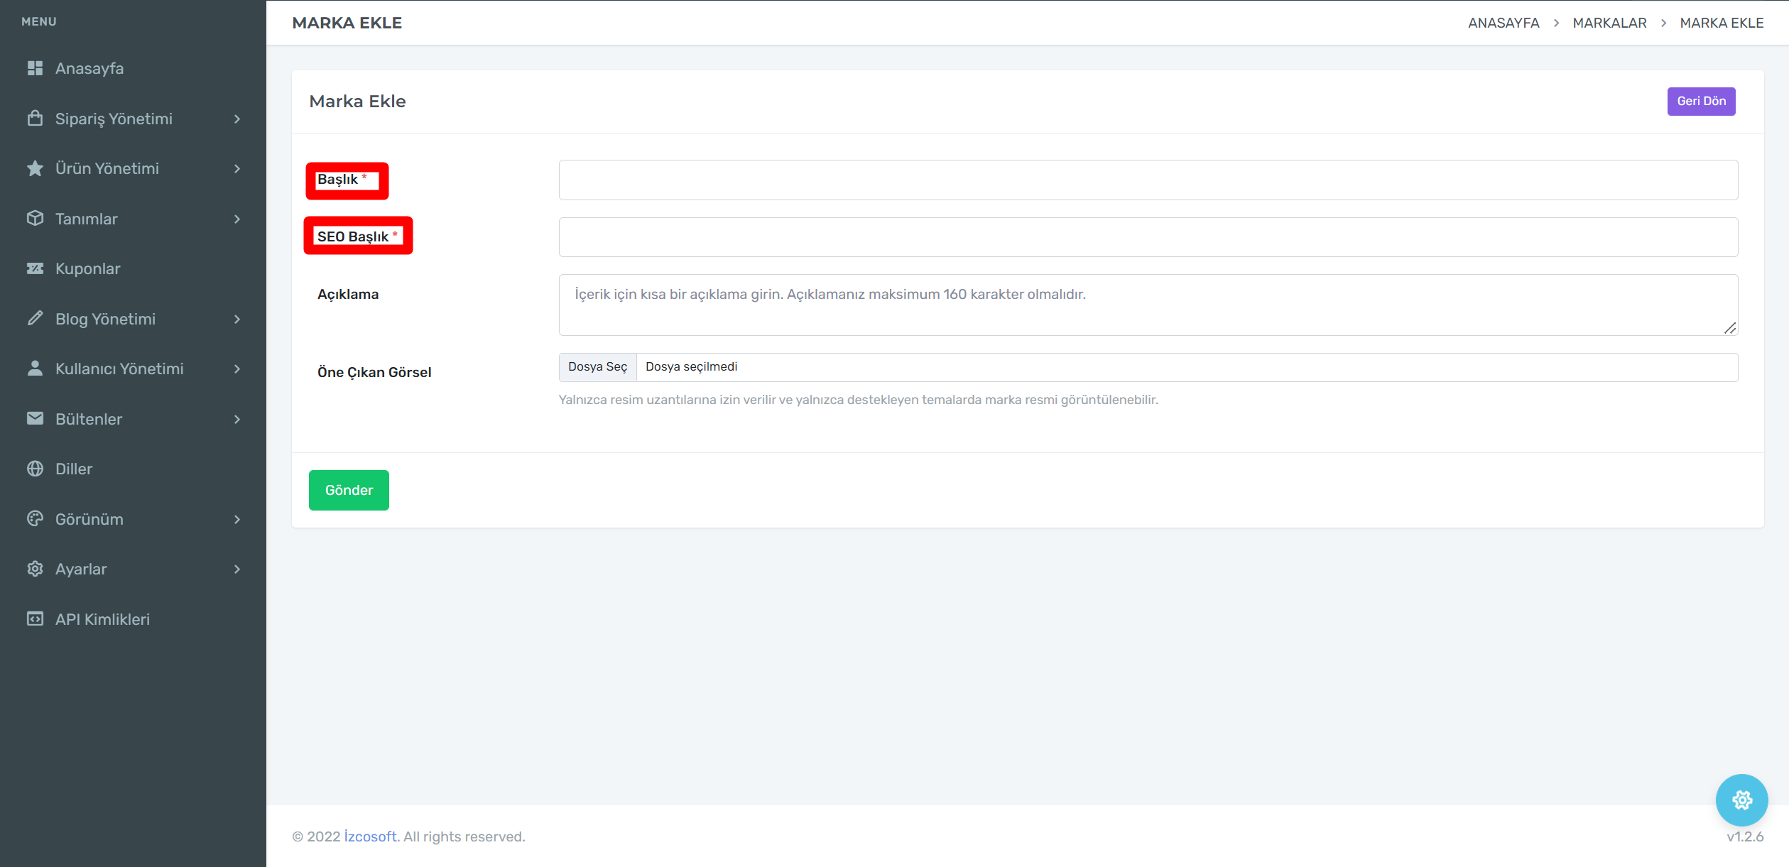Open the floating settings gear button
This screenshot has width=1789, height=867.
tap(1741, 800)
